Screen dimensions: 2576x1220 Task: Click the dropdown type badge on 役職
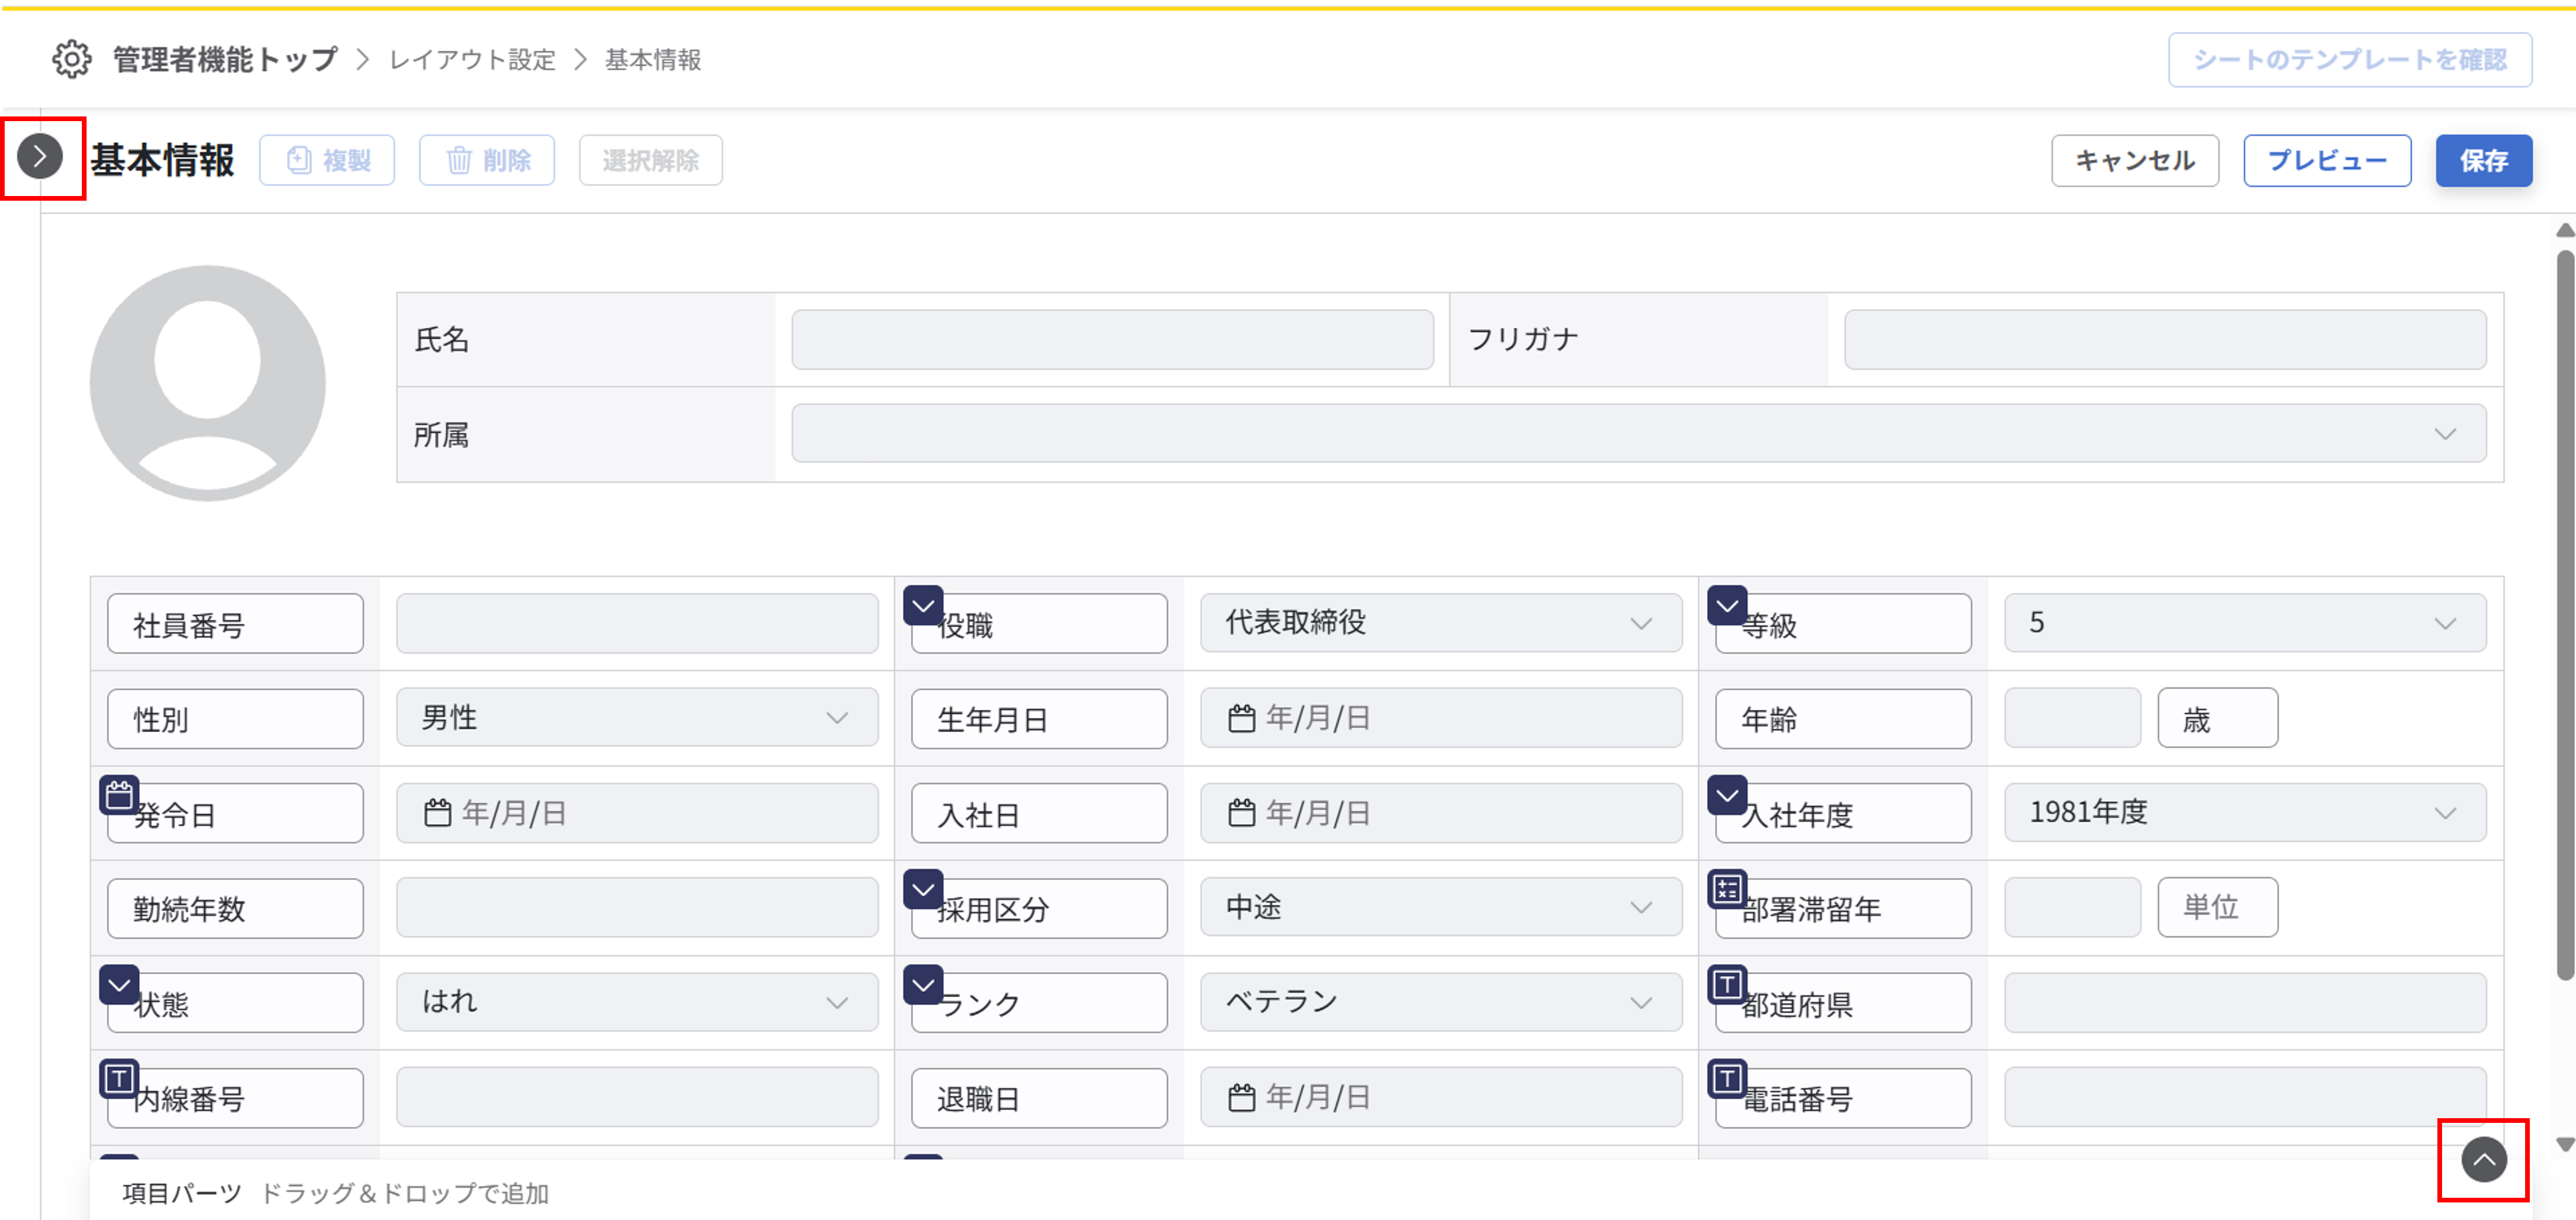click(x=923, y=605)
